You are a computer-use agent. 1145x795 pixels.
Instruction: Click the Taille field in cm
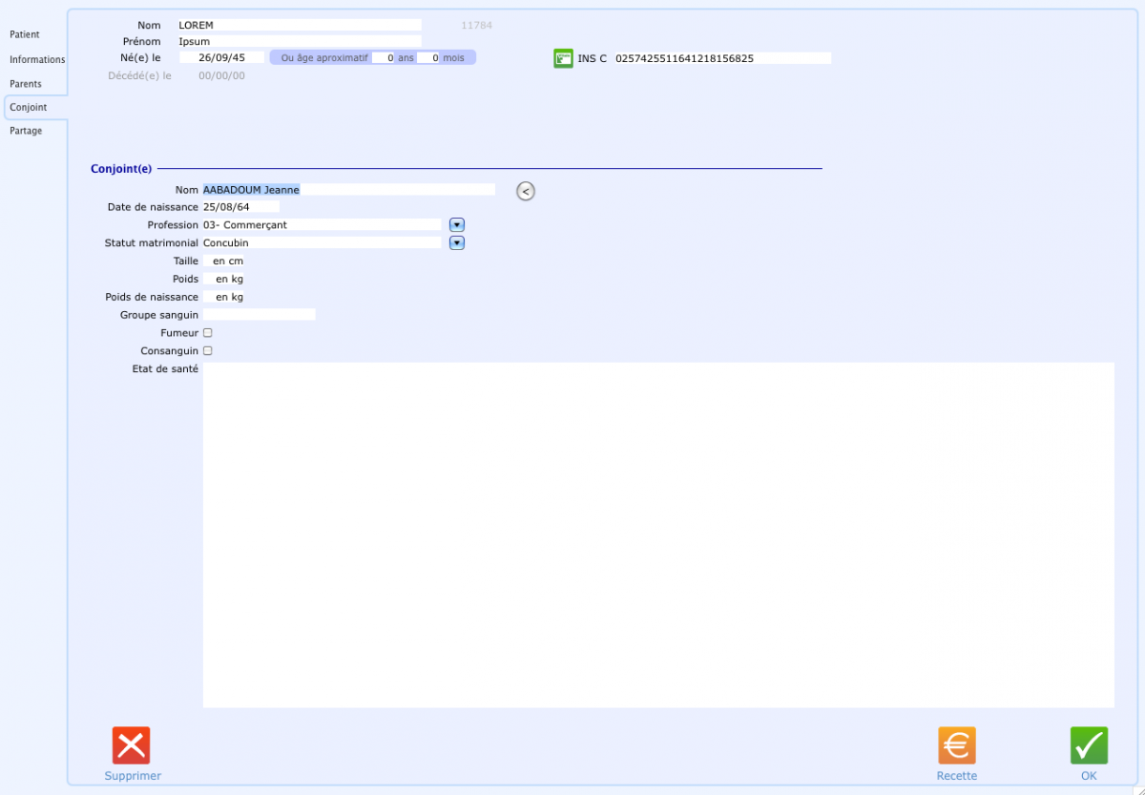[x=224, y=262]
